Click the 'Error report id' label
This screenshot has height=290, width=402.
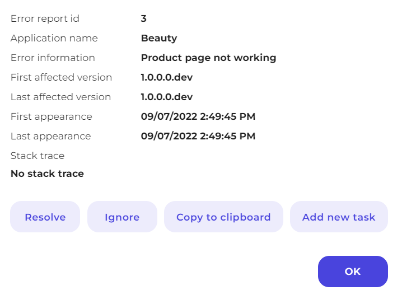pyautogui.click(x=45, y=18)
